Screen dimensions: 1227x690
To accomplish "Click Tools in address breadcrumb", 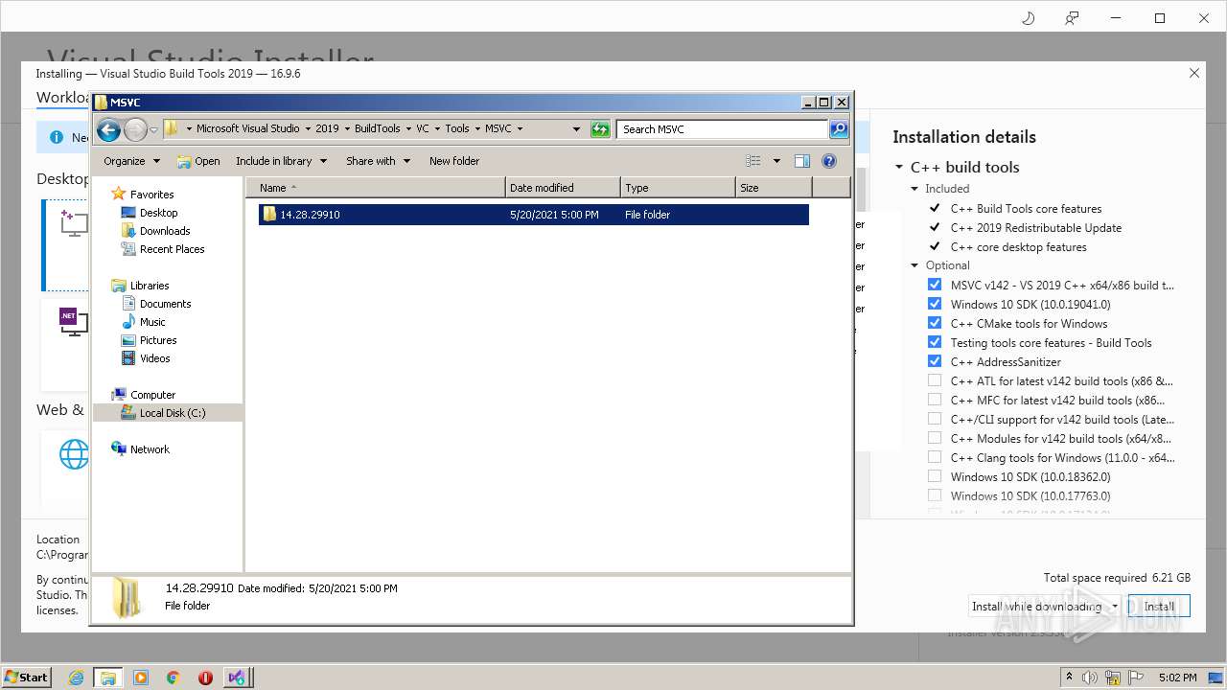I will 457,128.
